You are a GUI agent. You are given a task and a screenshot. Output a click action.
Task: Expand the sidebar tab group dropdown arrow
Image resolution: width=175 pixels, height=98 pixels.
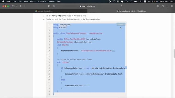[16, 6]
